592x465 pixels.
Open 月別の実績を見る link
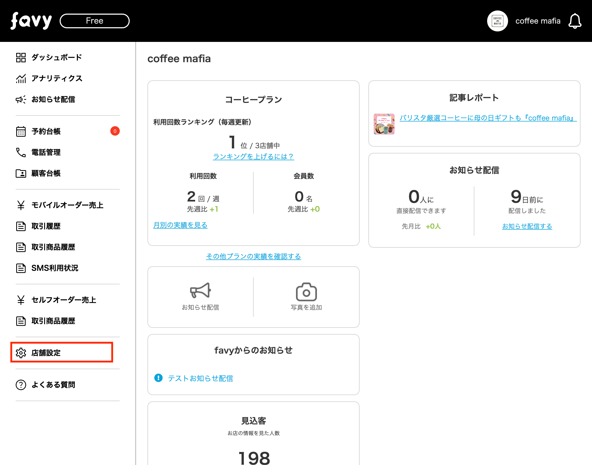(x=180, y=225)
